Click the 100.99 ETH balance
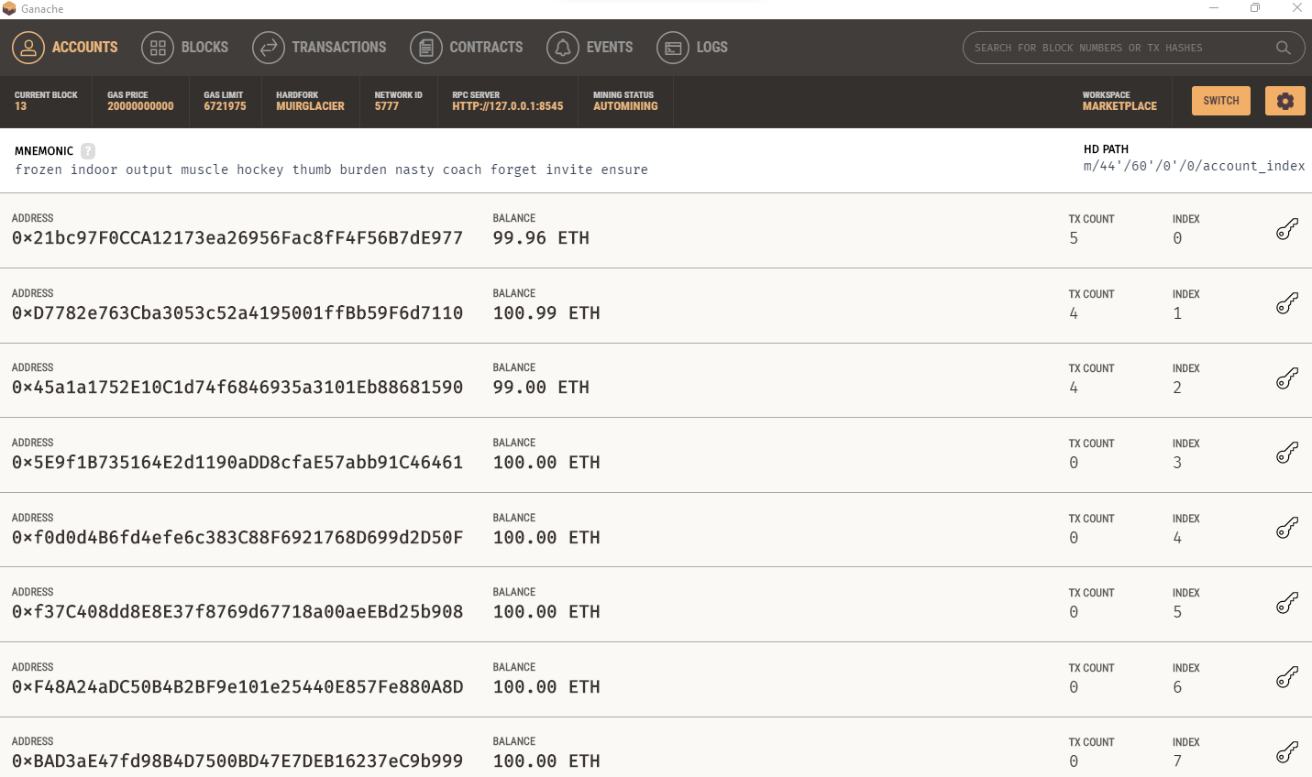Screen dimensions: 1312x777 coord(546,313)
